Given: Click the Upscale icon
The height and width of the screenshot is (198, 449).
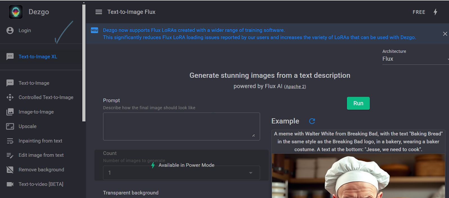Looking at the screenshot, I should [10, 126].
